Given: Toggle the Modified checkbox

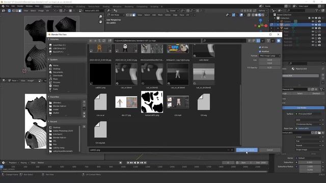Looking at the screenshot, I should (x=260, y=51).
